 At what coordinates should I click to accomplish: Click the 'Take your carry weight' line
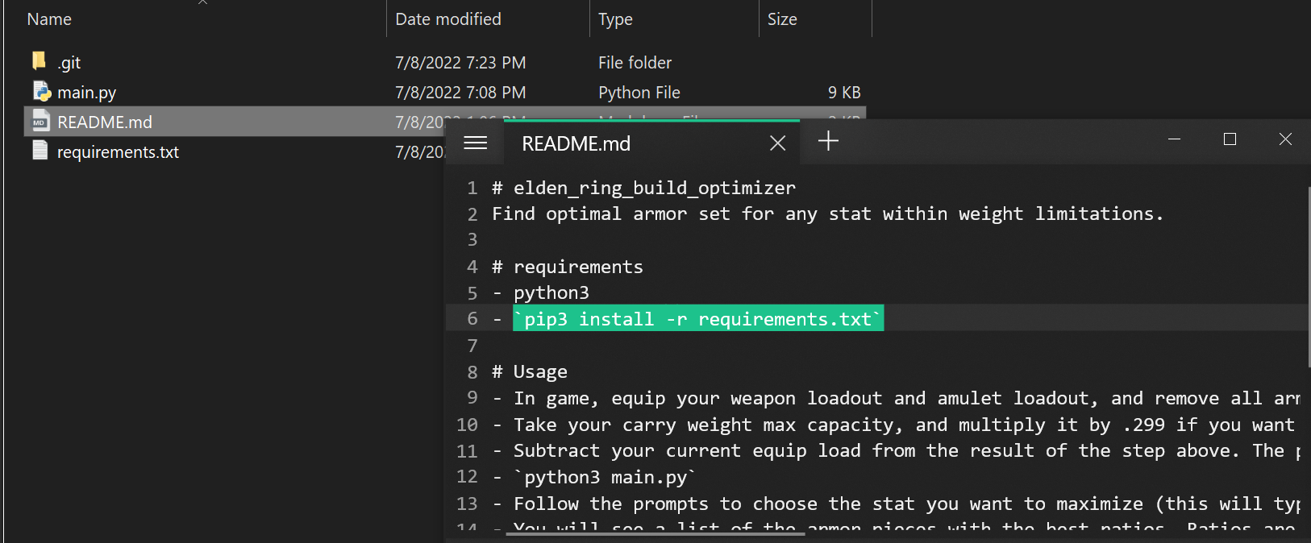coord(893,425)
